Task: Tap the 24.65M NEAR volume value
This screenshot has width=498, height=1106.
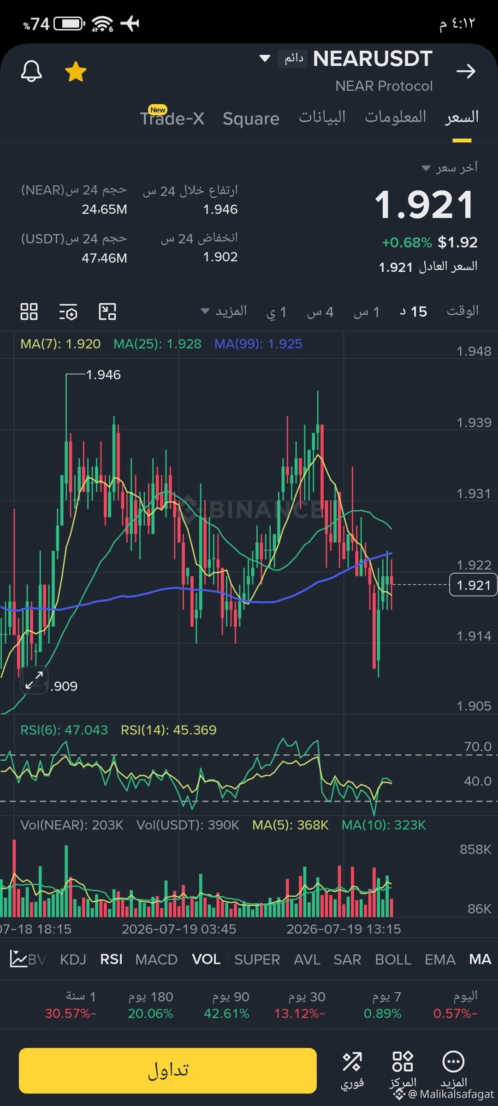Action: pyautogui.click(x=104, y=210)
